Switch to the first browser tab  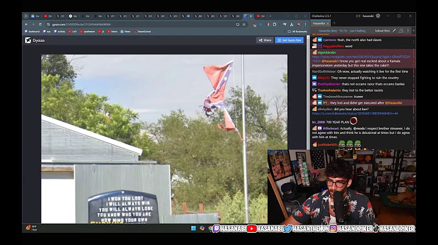click(35, 16)
